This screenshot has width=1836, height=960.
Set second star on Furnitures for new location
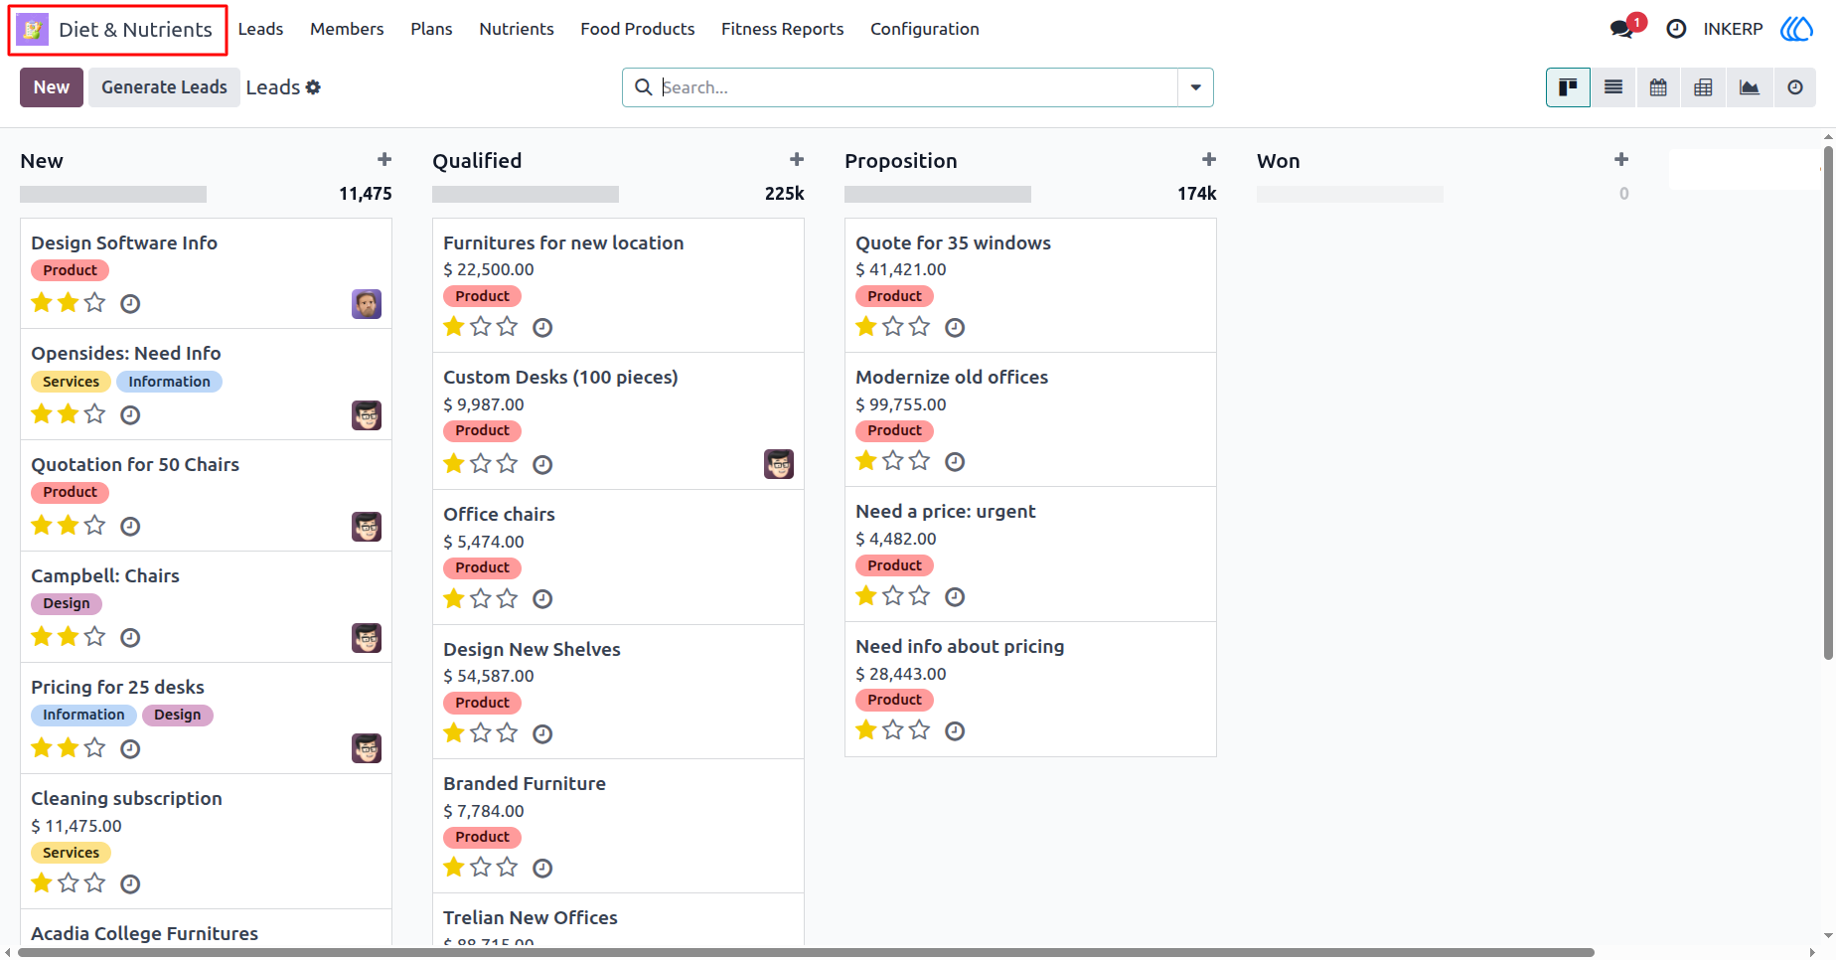tap(481, 327)
